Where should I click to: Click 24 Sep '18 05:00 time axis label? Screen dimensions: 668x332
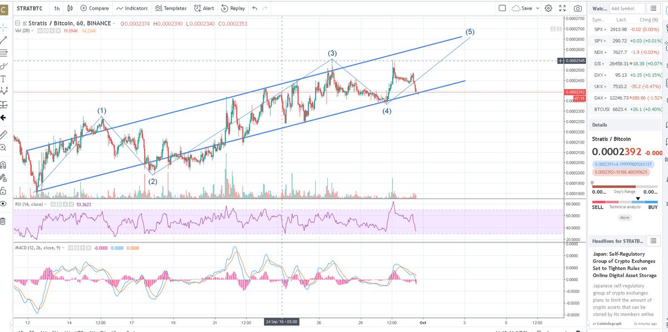[282, 321]
